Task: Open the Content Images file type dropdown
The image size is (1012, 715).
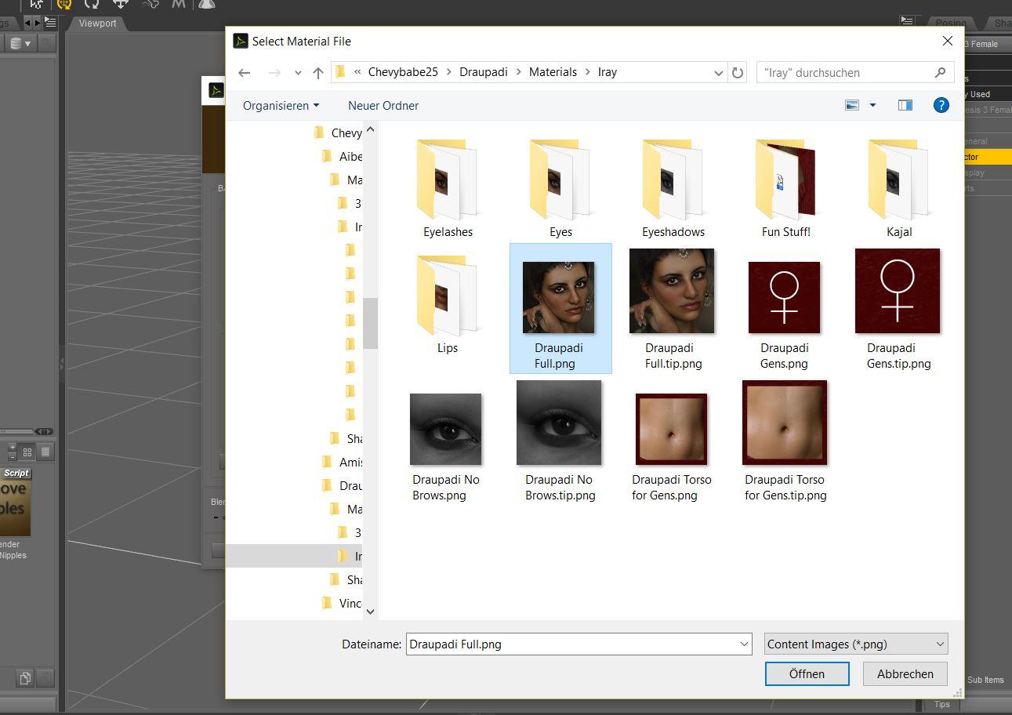Action: (x=856, y=644)
